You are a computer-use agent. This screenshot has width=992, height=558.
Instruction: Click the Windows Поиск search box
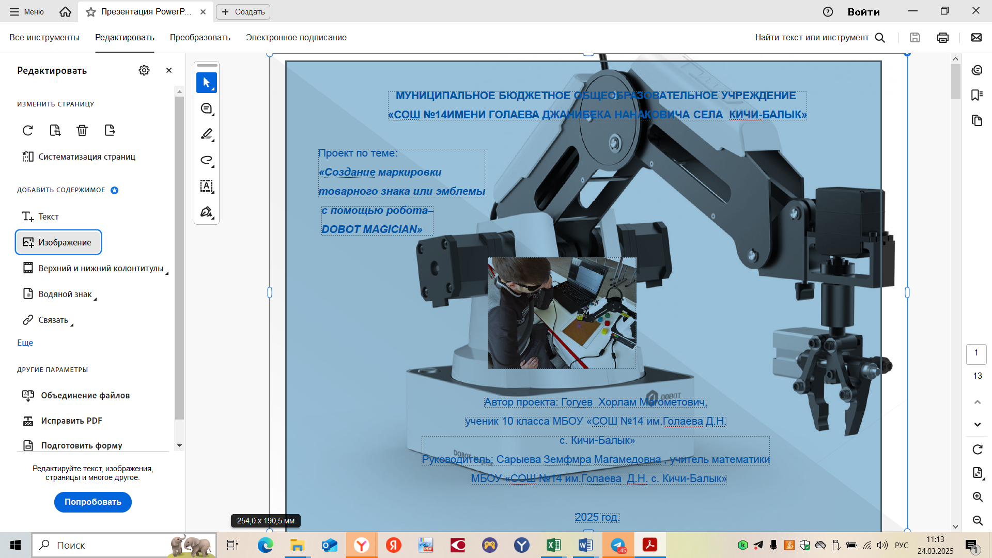[x=124, y=545]
